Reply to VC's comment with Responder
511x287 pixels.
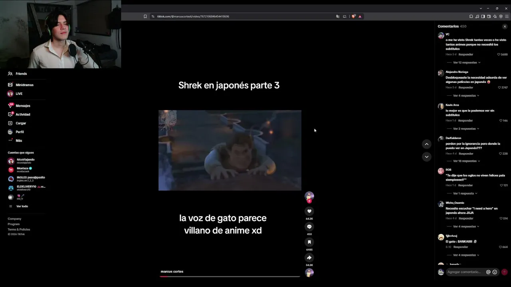click(x=466, y=54)
